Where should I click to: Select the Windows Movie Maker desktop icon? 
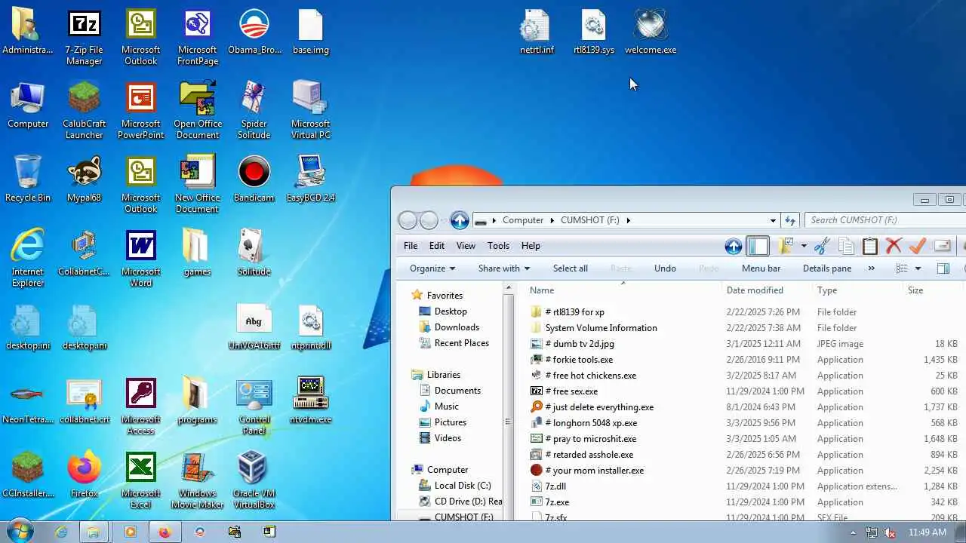(x=197, y=480)
